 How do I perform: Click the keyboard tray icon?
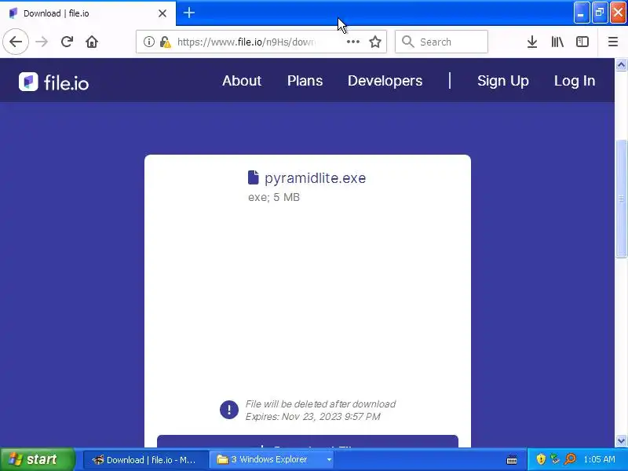coord(512,459)
